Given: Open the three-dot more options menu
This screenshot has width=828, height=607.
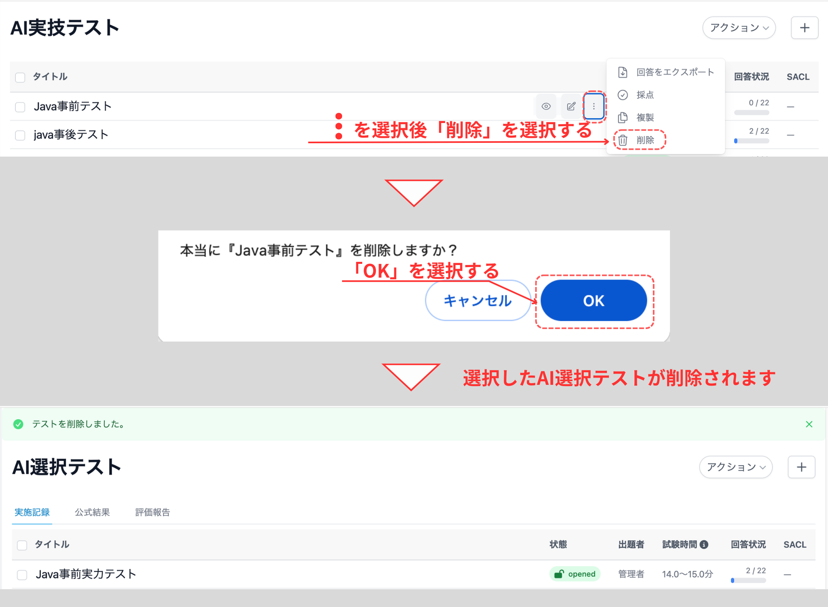Looking at the screenshot, I should [x=594, y=106].
